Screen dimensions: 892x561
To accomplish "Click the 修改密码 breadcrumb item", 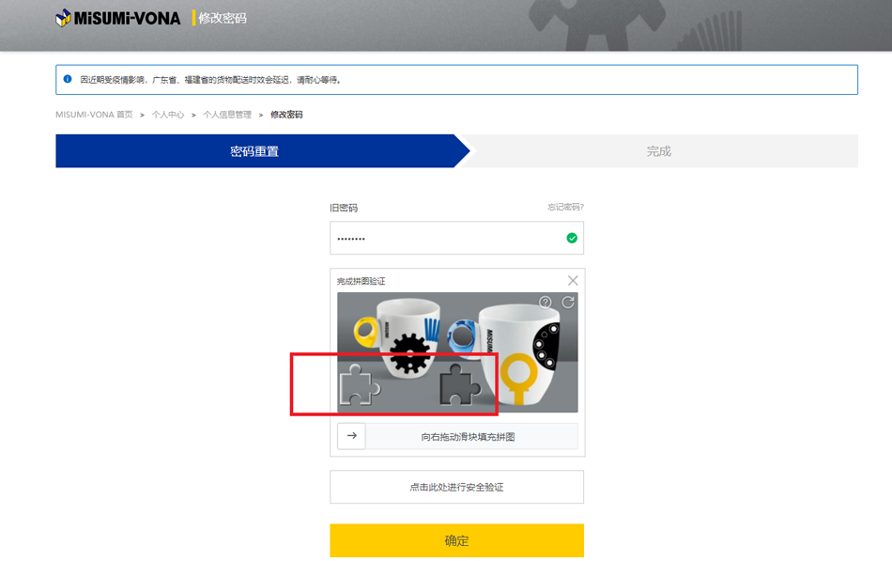I will tap(286, 115).
